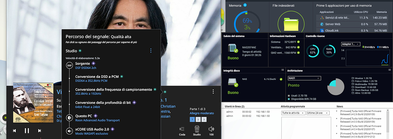Click the Memoria column header
The image size is (393, 139).
pos(381,12)
